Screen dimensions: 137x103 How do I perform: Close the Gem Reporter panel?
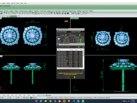click(84, 29)
